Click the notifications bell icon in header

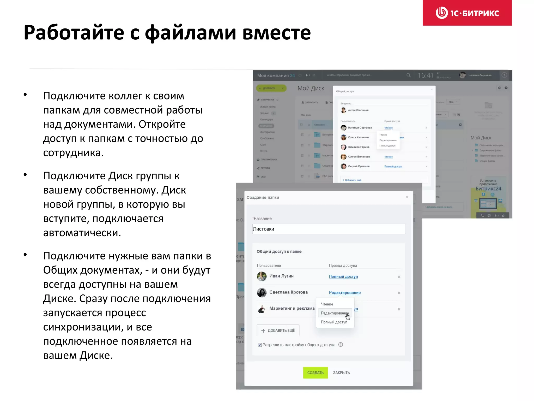click(x=307, y=75)
